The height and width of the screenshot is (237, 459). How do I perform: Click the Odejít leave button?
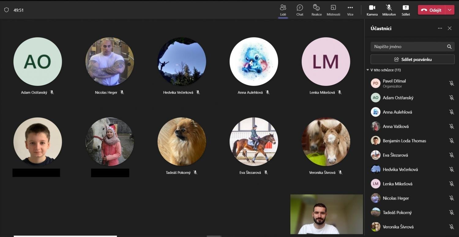pyautogui.click(x=431, y=10)
